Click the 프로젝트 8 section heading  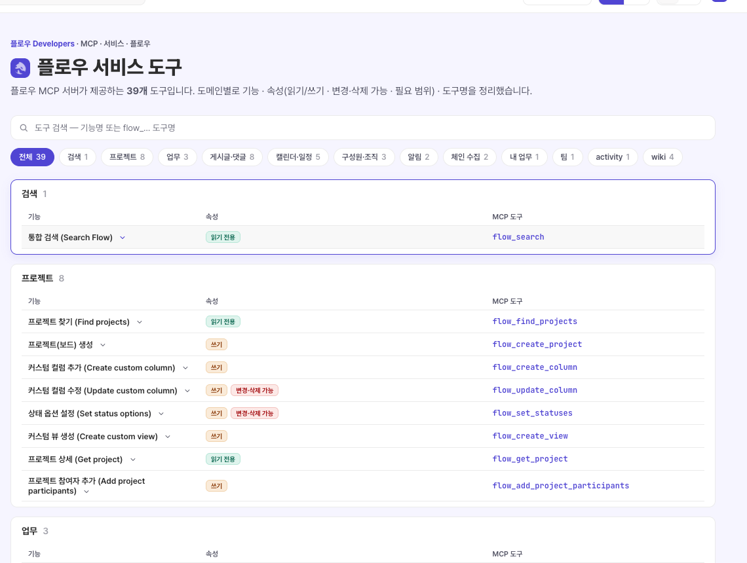43,278
